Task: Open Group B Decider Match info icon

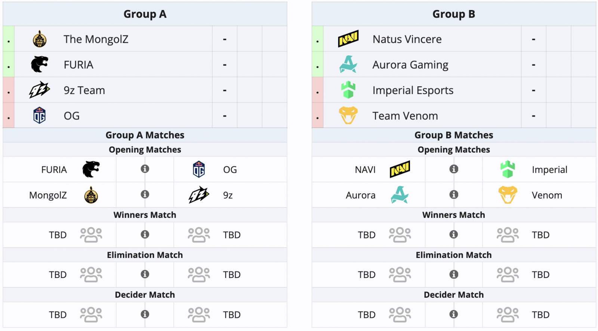Action: pyautogui.click(x=454, y=314)
